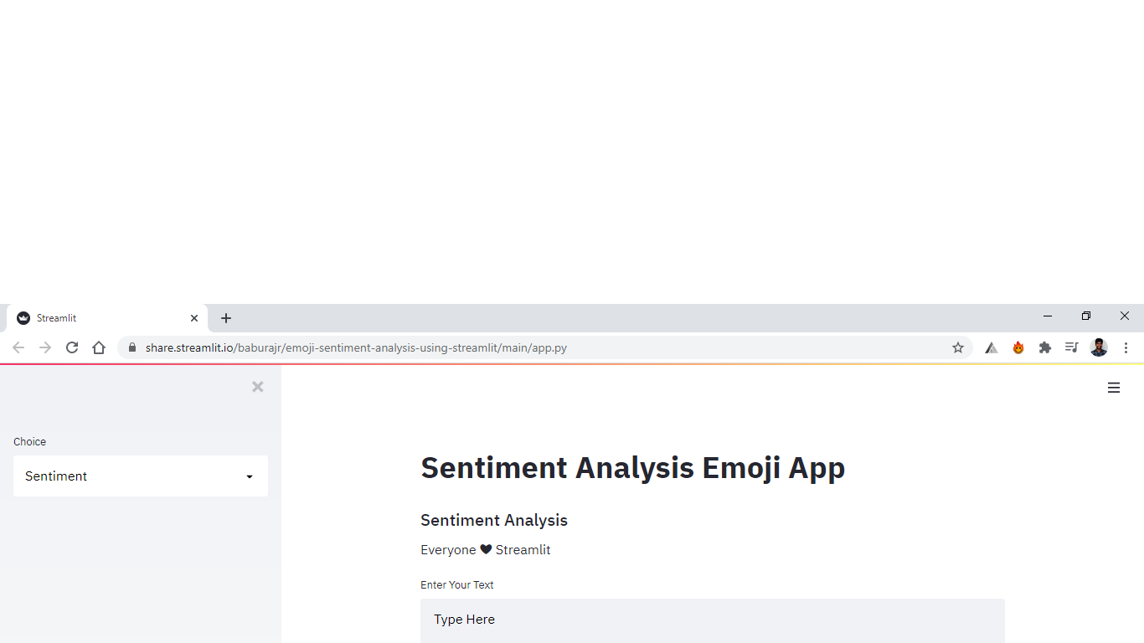Close the Streamlit sidebar with the X icon
The height and width of the screenshot is (643, 1144).
(x=258, y=387)
